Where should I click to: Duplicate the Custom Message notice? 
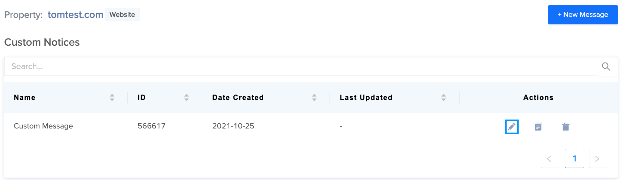pyautogui.click(x=539, y=127)
